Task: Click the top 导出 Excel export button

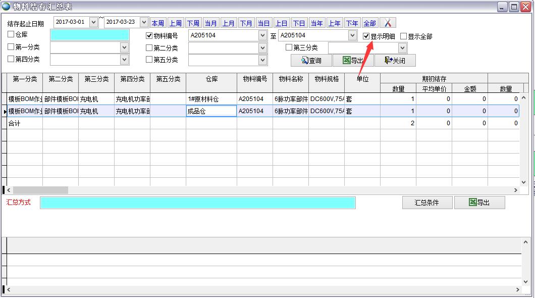Action: point(353,61)
